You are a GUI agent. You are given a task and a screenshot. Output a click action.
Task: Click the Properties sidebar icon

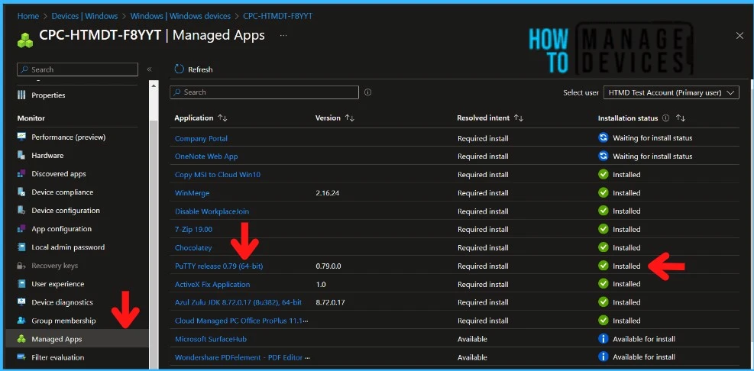[21, 95]
